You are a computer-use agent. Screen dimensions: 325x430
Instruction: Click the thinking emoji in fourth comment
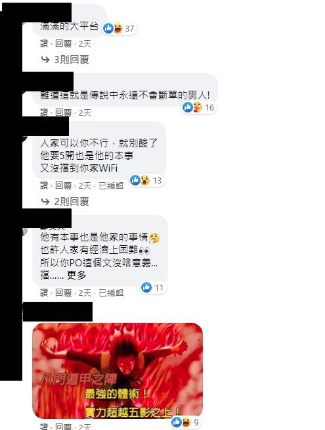(x=154, y=237)
